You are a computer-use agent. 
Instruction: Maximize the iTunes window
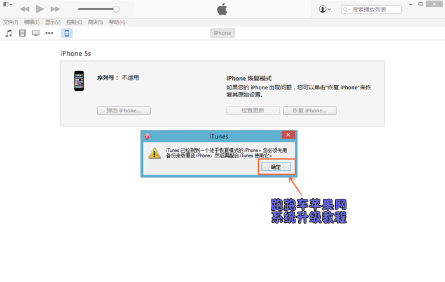(421, 4)
